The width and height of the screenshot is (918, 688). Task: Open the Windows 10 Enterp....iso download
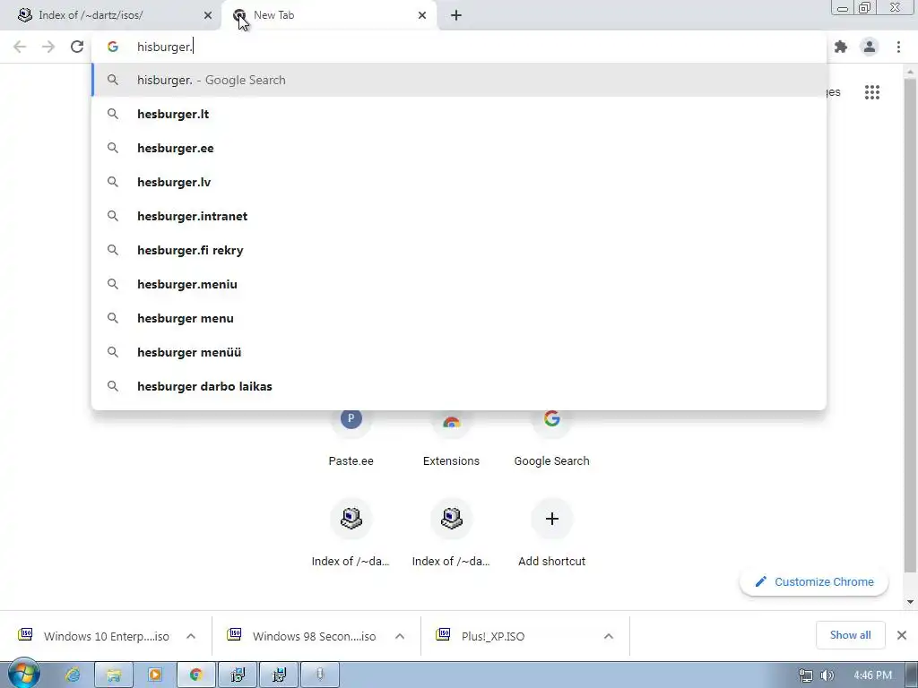click(x=95, y=636)
